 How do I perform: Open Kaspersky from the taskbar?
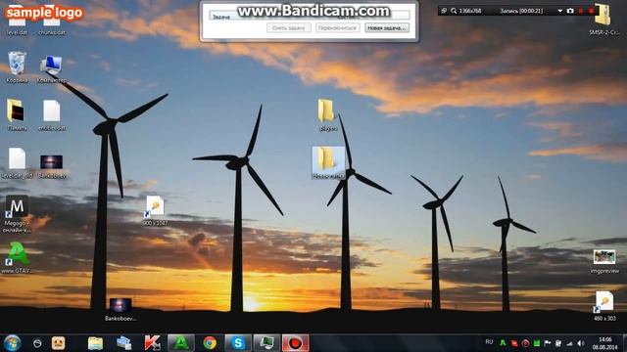click(153, 343)
